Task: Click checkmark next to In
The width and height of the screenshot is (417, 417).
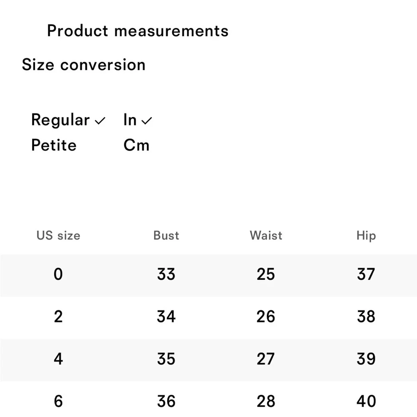Action: tap(147, 121)
